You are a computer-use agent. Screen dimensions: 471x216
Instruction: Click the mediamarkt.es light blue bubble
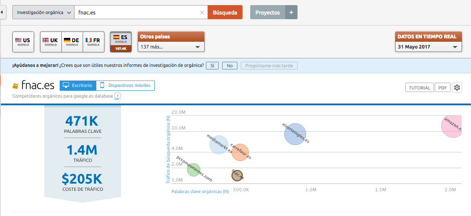coord(219,145)
